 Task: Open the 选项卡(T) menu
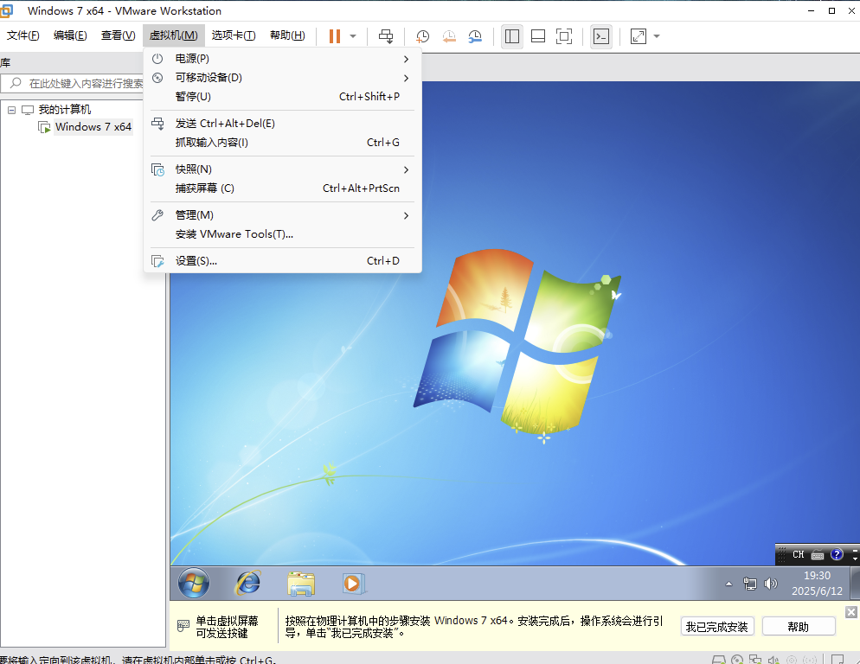click(x=234, y=35)
